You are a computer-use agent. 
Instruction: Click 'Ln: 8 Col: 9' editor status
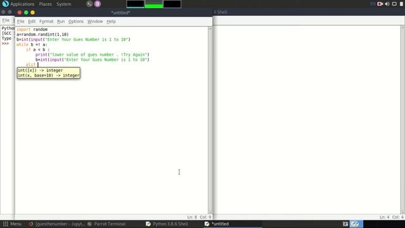(199, 217)
